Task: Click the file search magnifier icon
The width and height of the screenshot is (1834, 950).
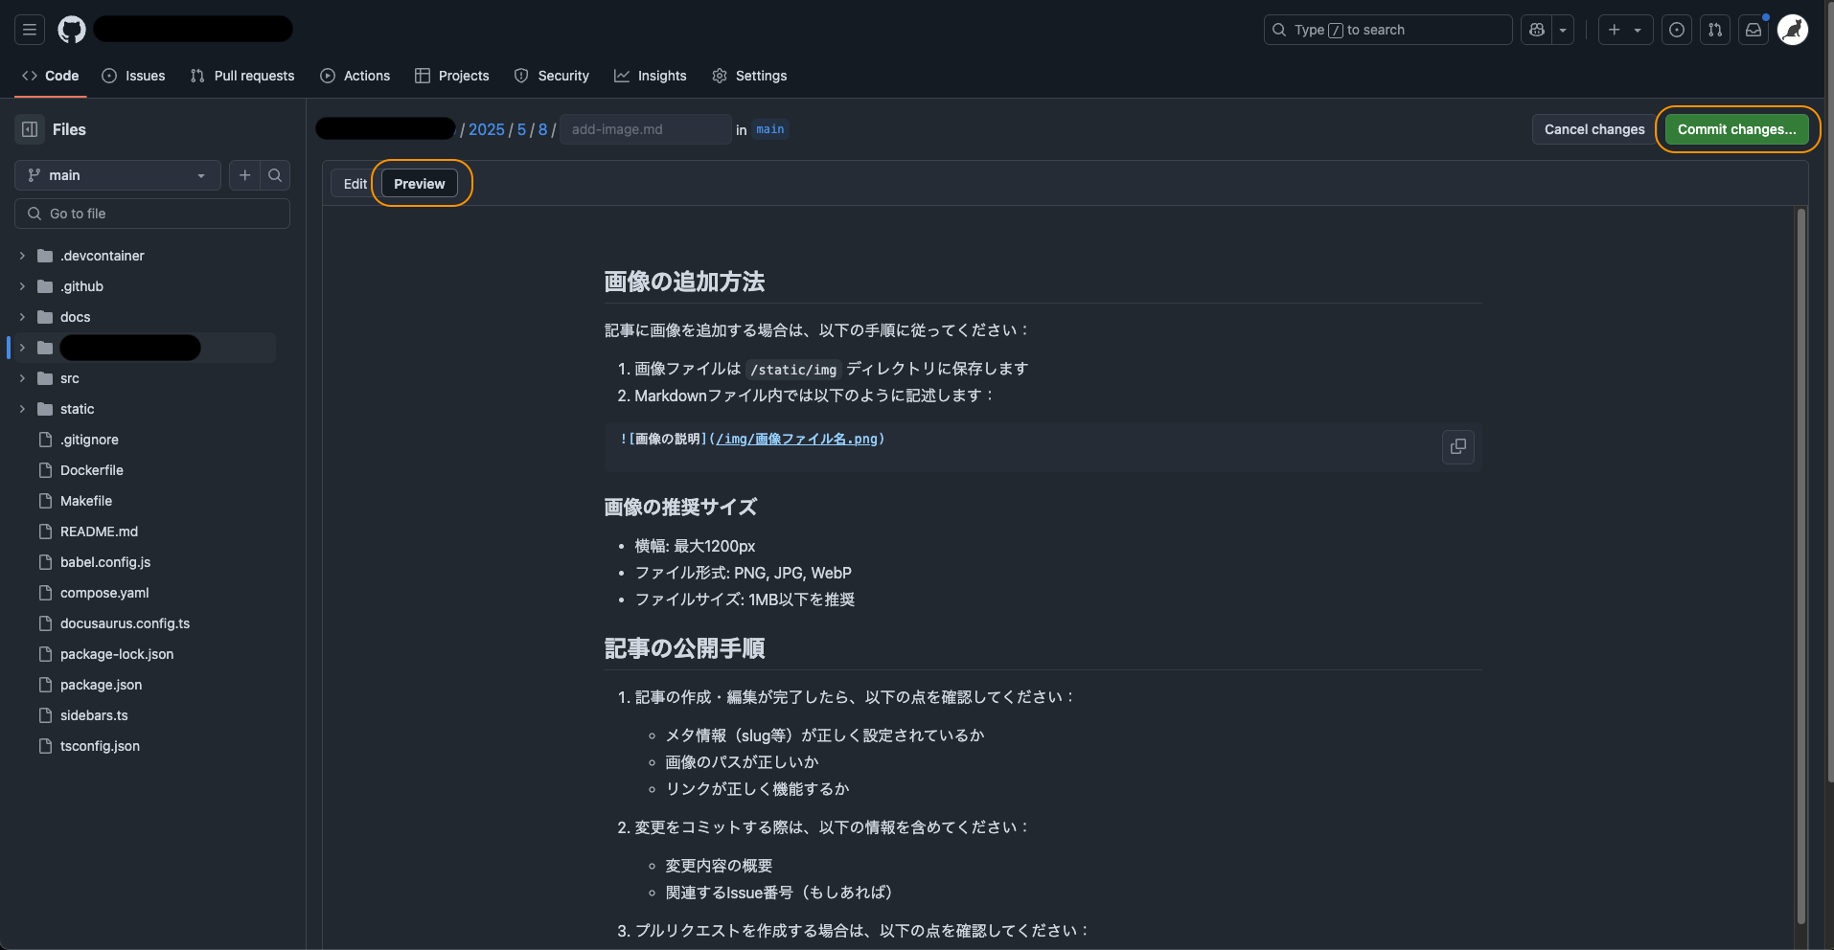Action: coord(275,175)
